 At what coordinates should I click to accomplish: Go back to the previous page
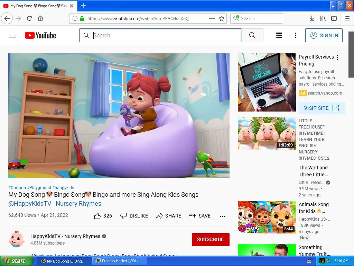(7, 18)
